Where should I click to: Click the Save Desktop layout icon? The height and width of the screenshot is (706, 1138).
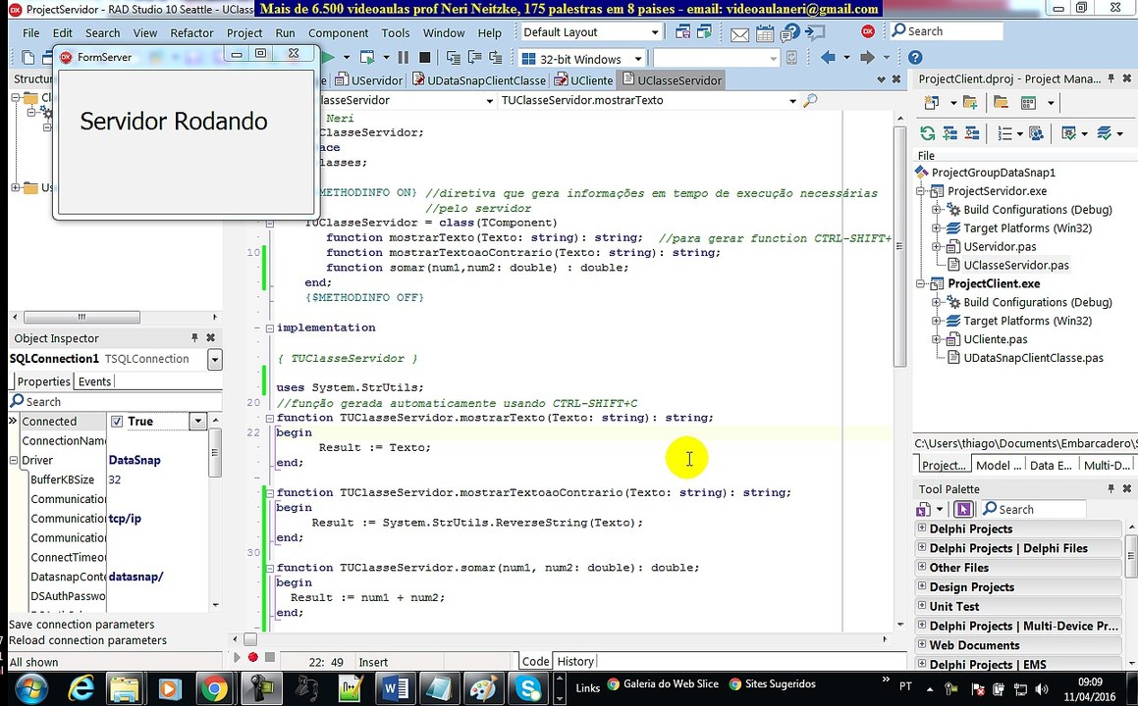[683, 32]
